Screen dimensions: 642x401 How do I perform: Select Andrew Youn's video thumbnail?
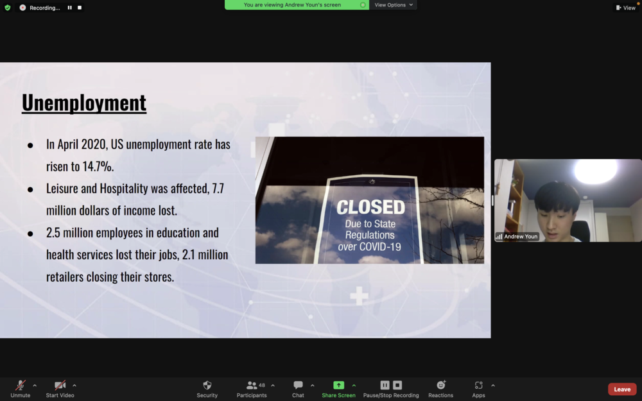pyautogui.click(x=568, y=200)
